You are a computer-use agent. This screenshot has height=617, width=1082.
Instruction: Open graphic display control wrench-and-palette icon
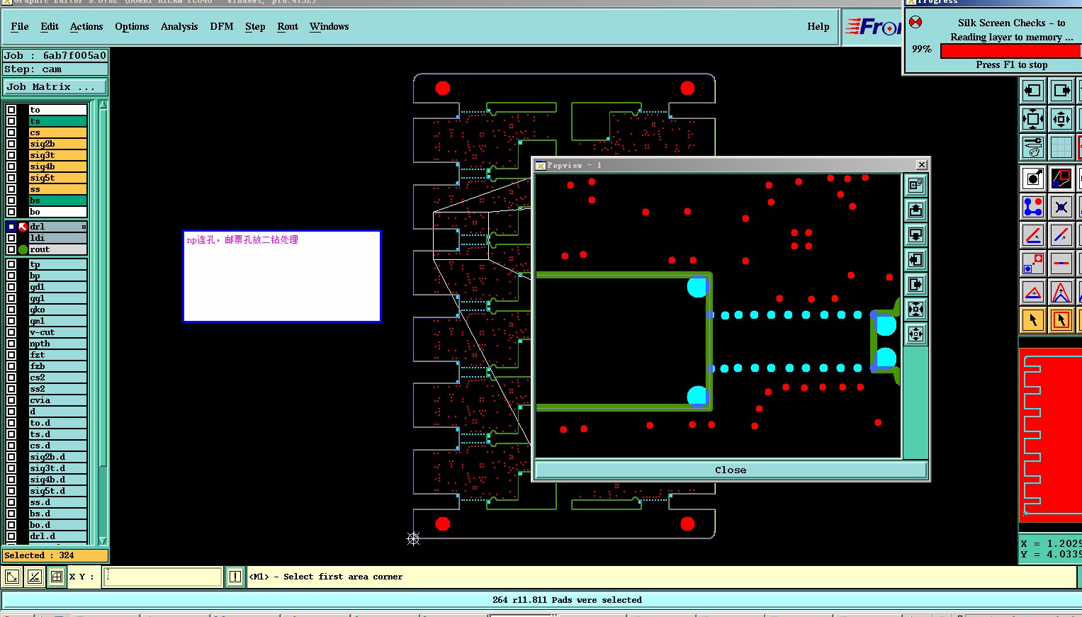(1033, 147)
